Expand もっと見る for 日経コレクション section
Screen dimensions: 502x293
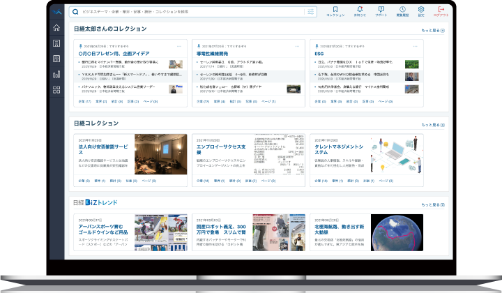pos(433,125)
